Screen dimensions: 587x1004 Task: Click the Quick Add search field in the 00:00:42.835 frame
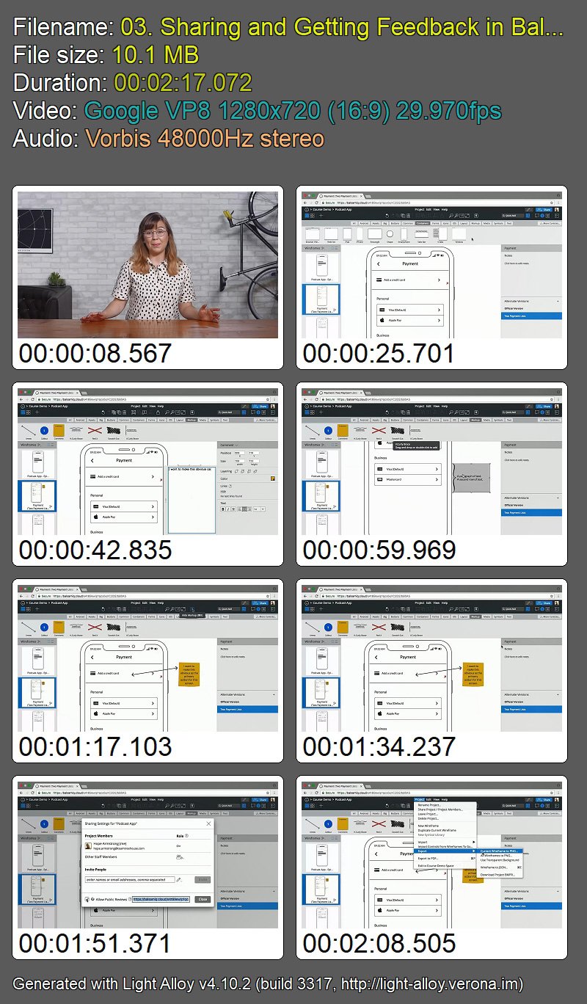[229, 412]
